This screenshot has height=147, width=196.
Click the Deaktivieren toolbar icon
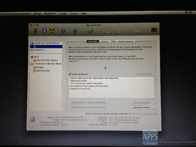point(63,31)
